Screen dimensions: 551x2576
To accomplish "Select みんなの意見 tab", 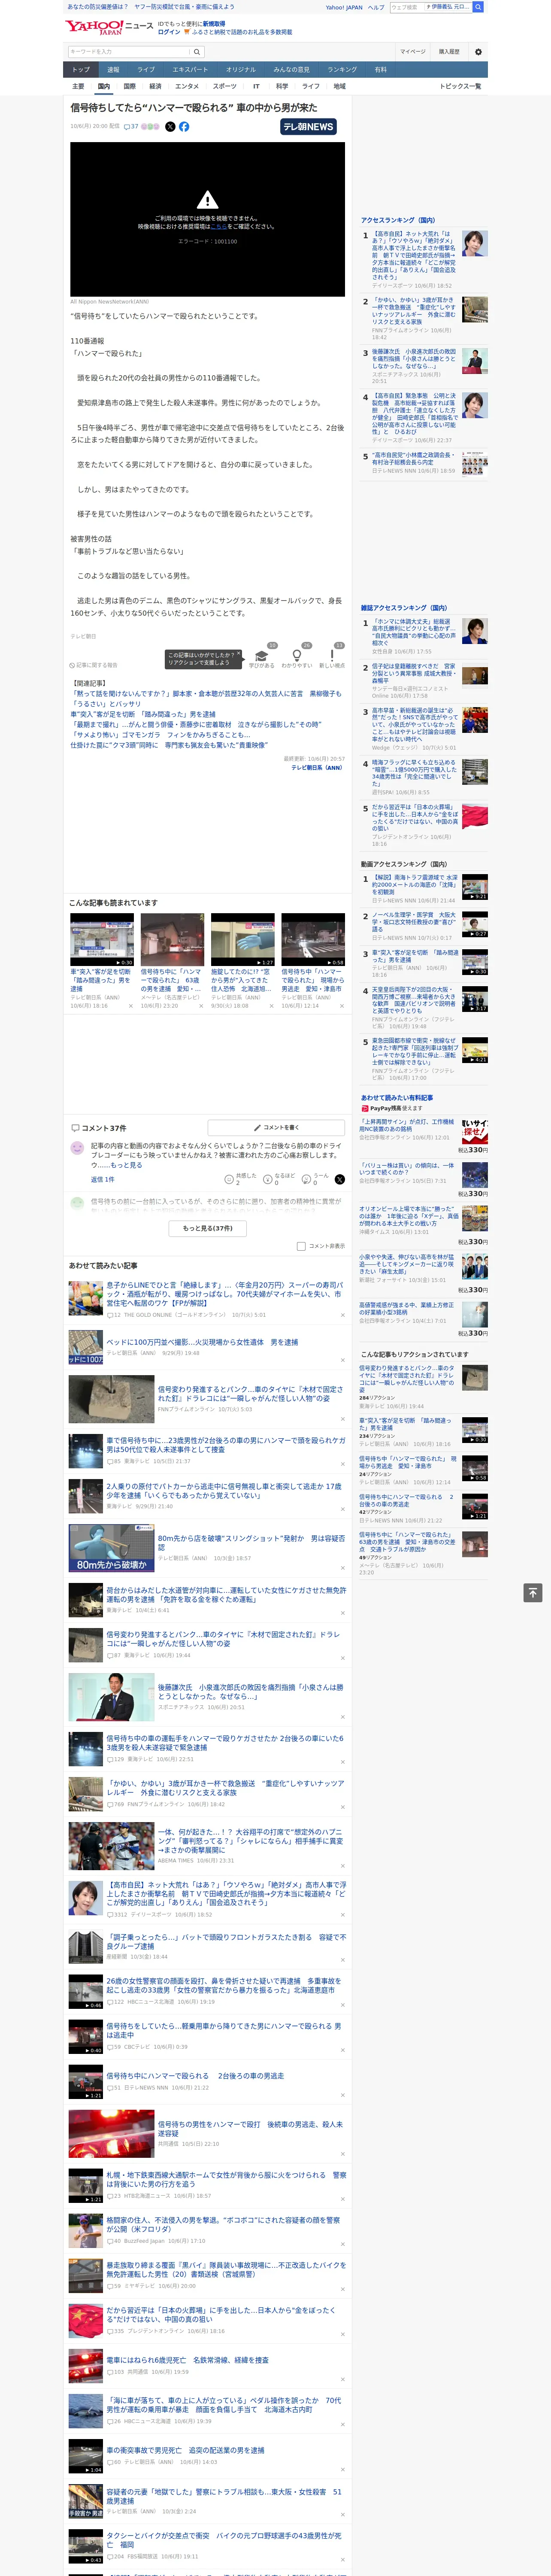I will tap(292, 69).
